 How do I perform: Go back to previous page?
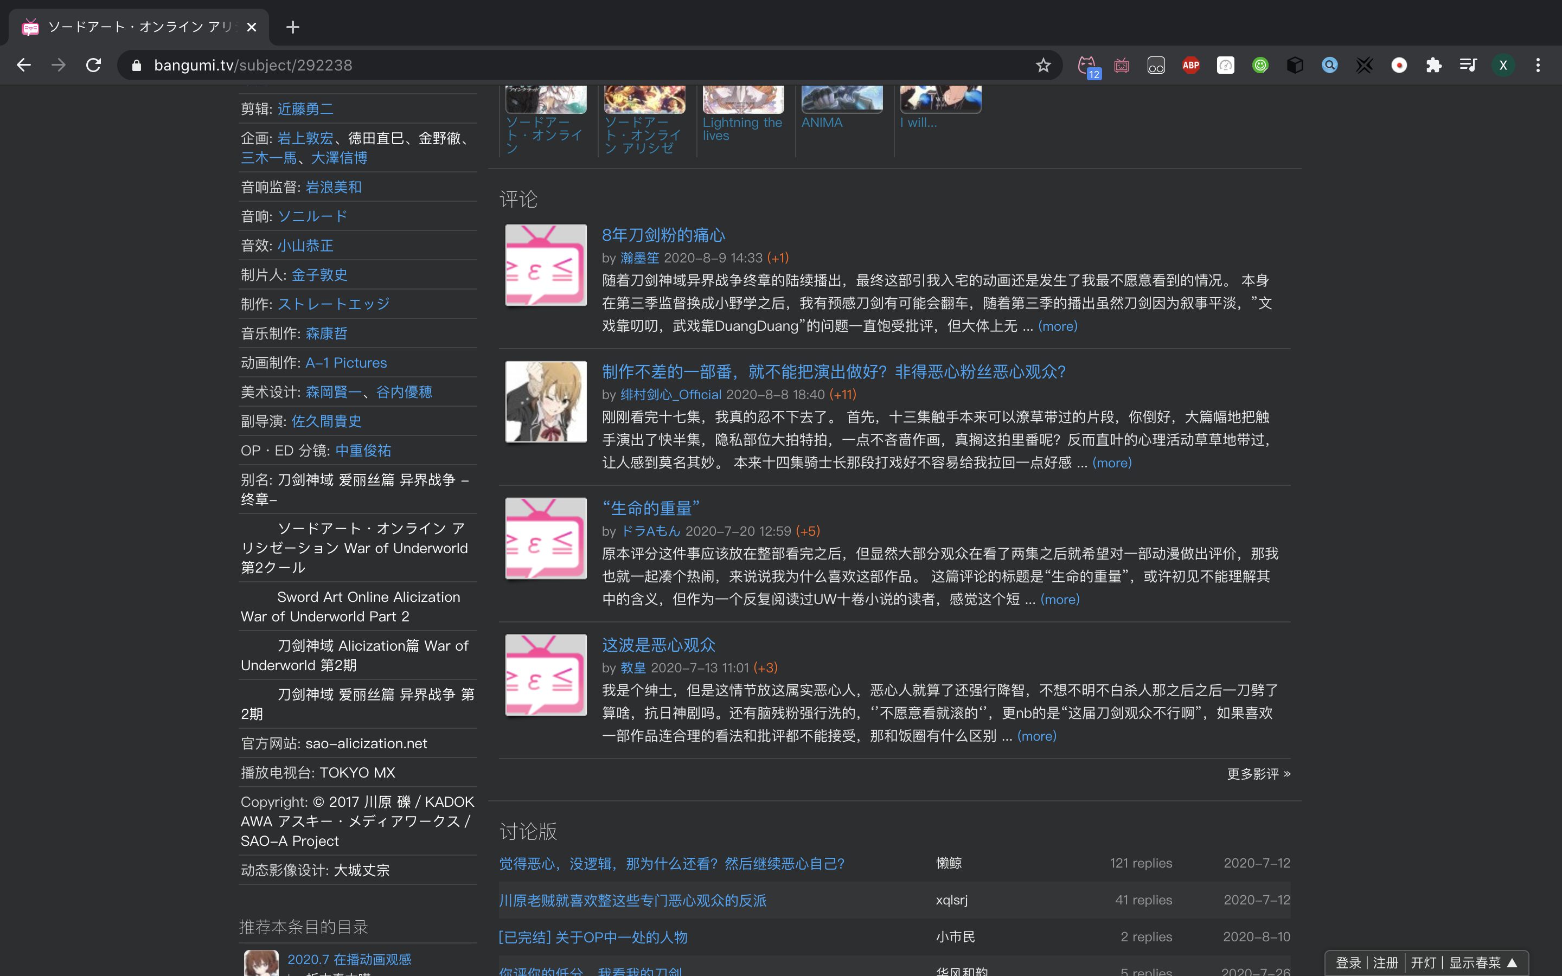point(24,65)
